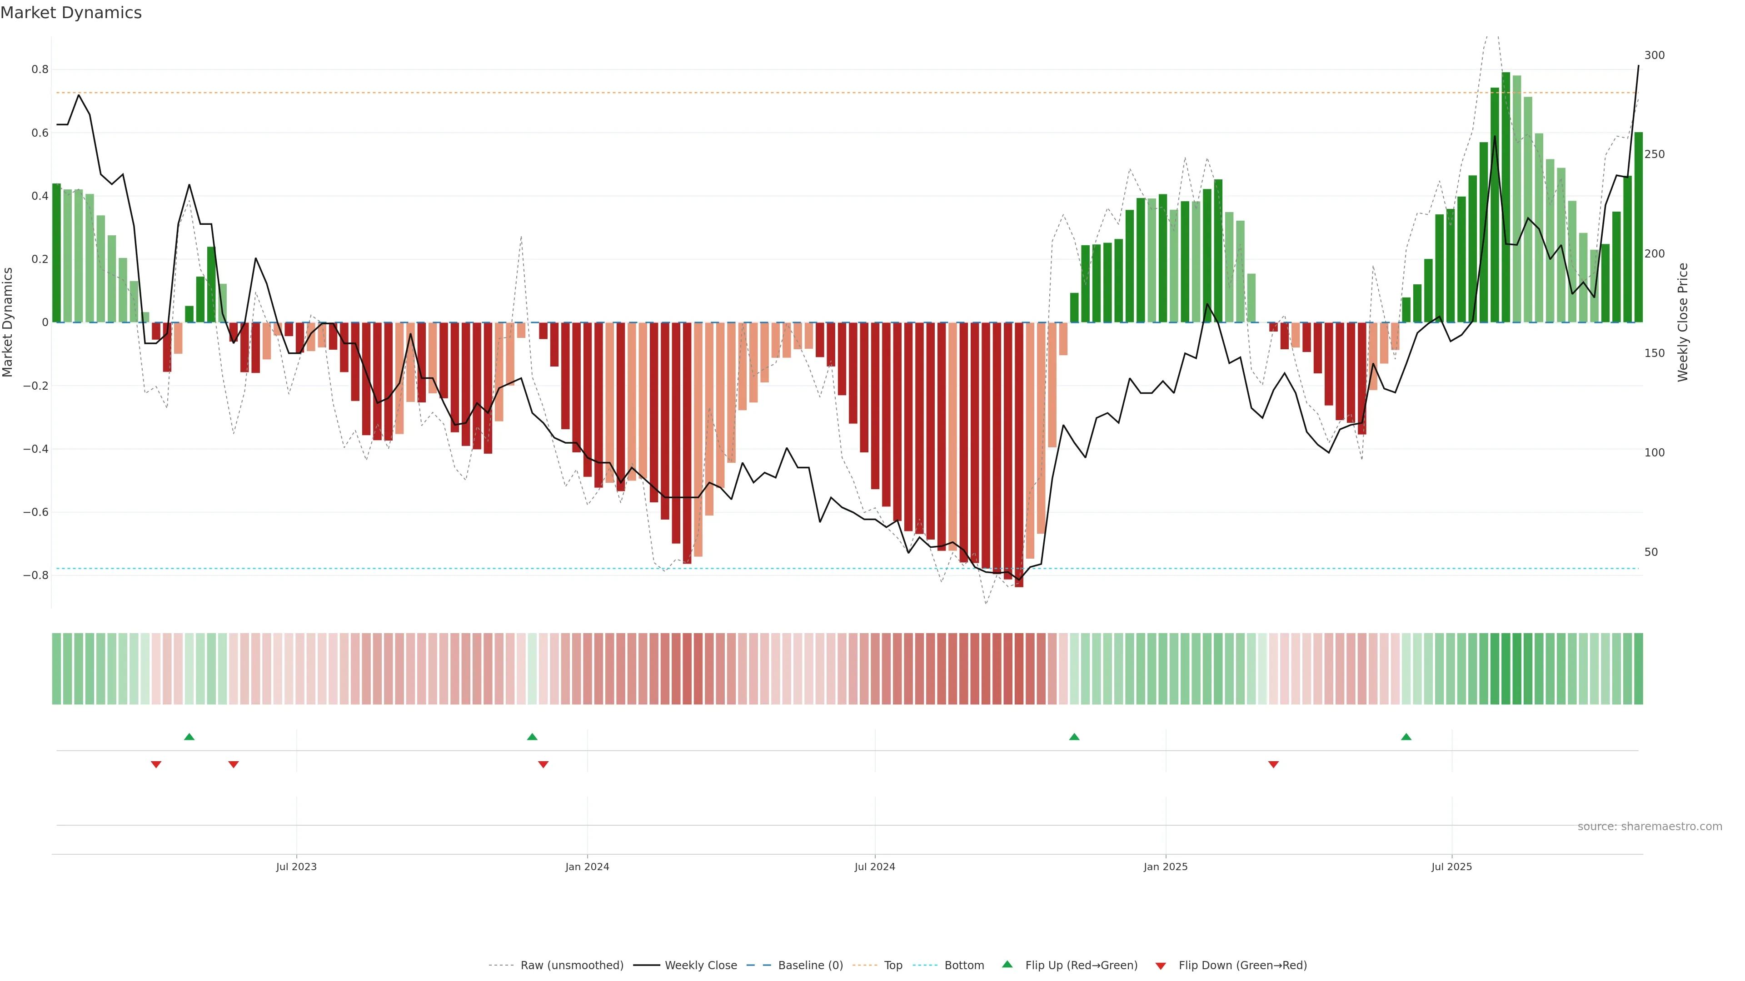The image size is (1745, 981).
Task: Click the leftmost green flip-up triangle marker
Action: (189, 737)
